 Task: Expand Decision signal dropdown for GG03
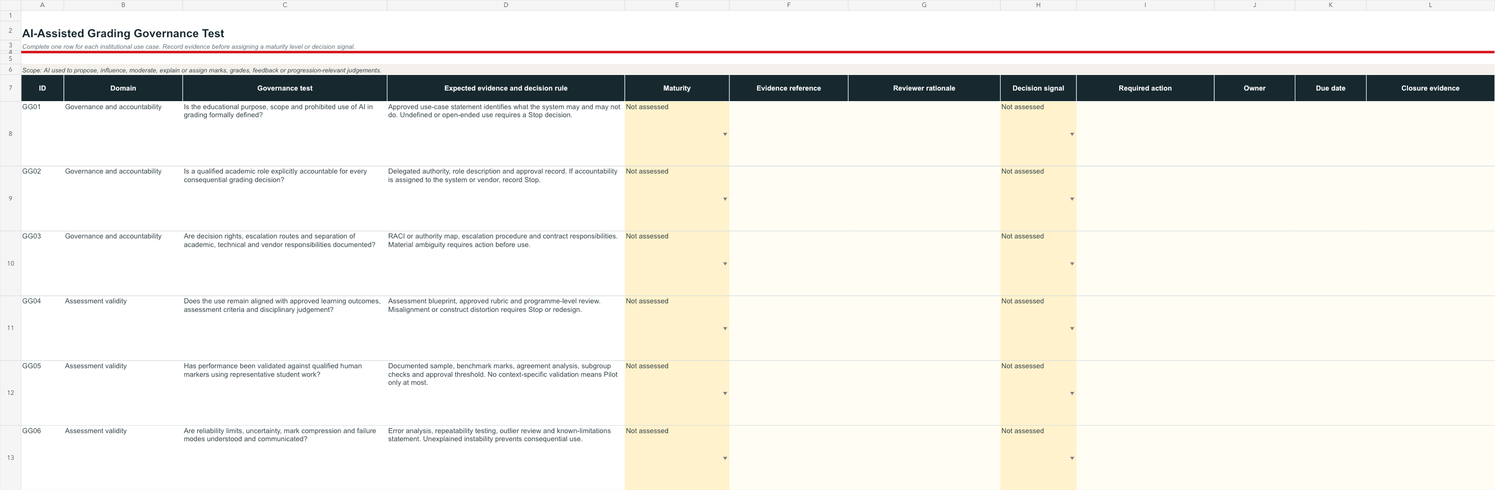pyautogui.click(x=1072, y=264)
